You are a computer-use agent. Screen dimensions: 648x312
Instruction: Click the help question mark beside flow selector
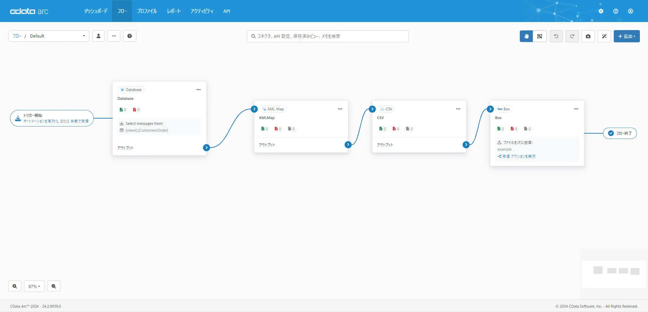click(x=129, y=36)
